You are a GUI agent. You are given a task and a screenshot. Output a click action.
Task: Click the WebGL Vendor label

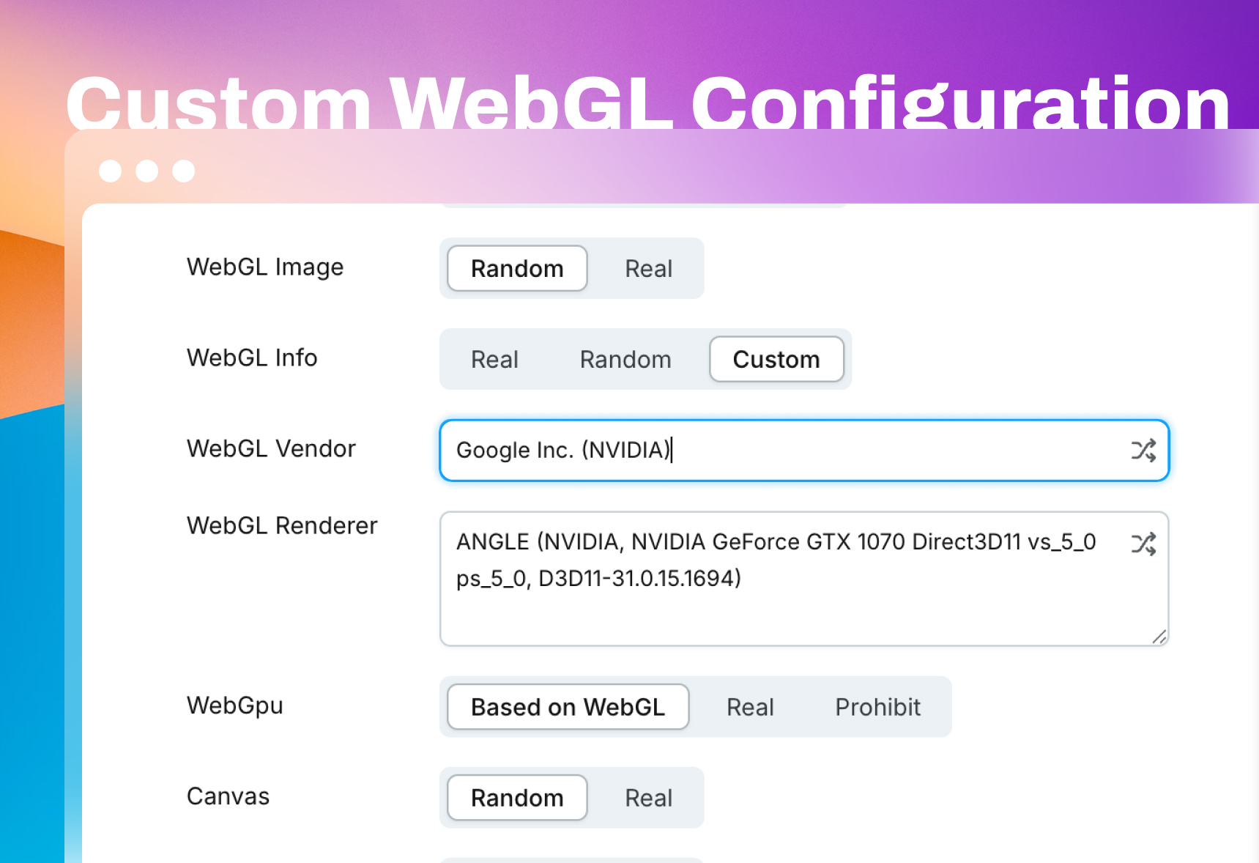point(271,448)
